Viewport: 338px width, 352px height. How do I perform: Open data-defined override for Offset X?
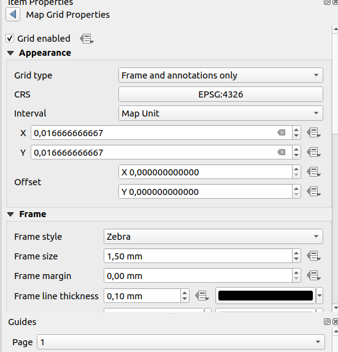(x=313, y=172)
